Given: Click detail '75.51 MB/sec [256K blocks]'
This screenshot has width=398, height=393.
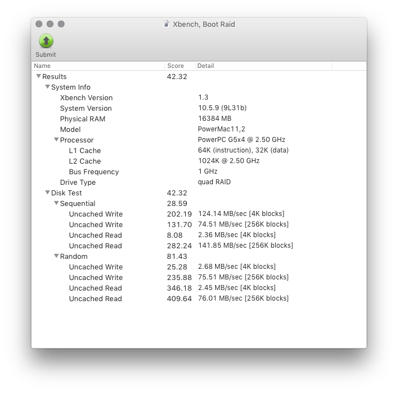Looking at the screenshot, I should [x=243, y=277].
